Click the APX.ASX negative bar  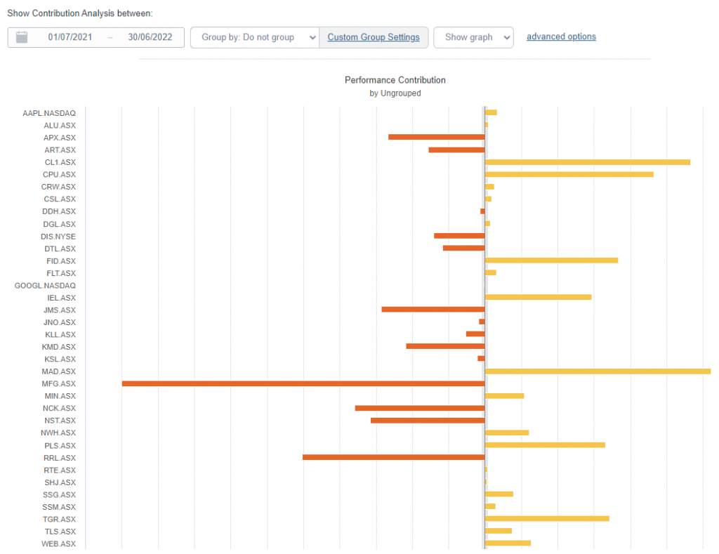coord(437,137)
